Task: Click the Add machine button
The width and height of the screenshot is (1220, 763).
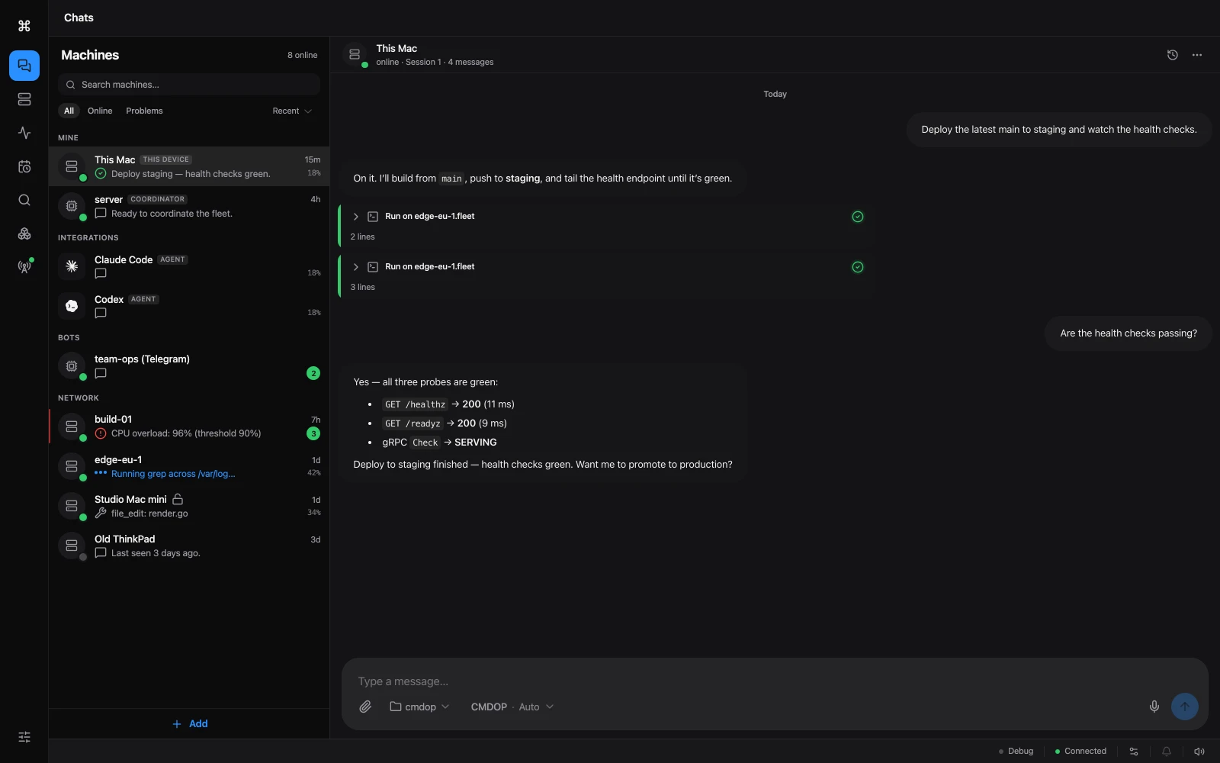Action: pos(190,723)
